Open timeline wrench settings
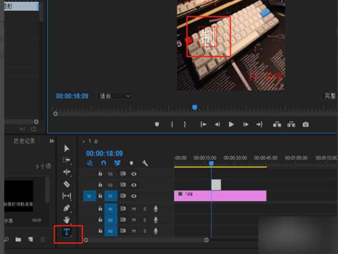Image resolution: width=338 pixels, height=254 pixels. (x=145, y=163)
